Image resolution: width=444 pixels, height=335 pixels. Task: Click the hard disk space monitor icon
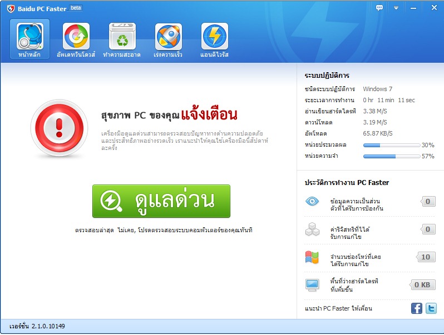pyautogui.click(x=312, y=285)
